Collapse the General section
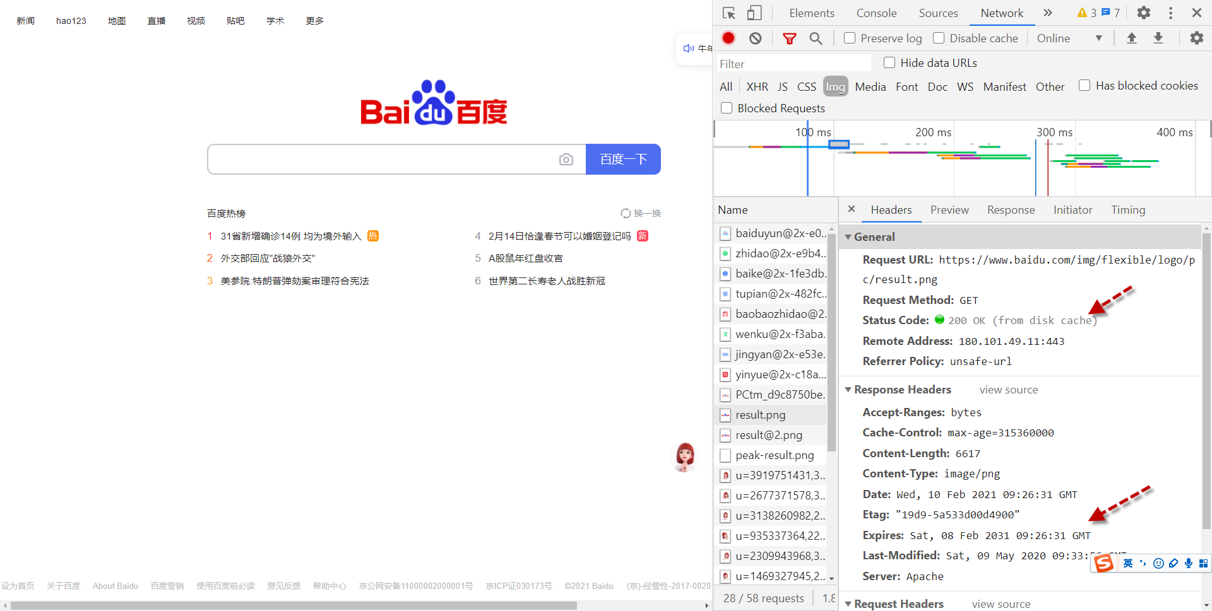This screenshot has width=1212, height=611. click(x=848, y=237)
